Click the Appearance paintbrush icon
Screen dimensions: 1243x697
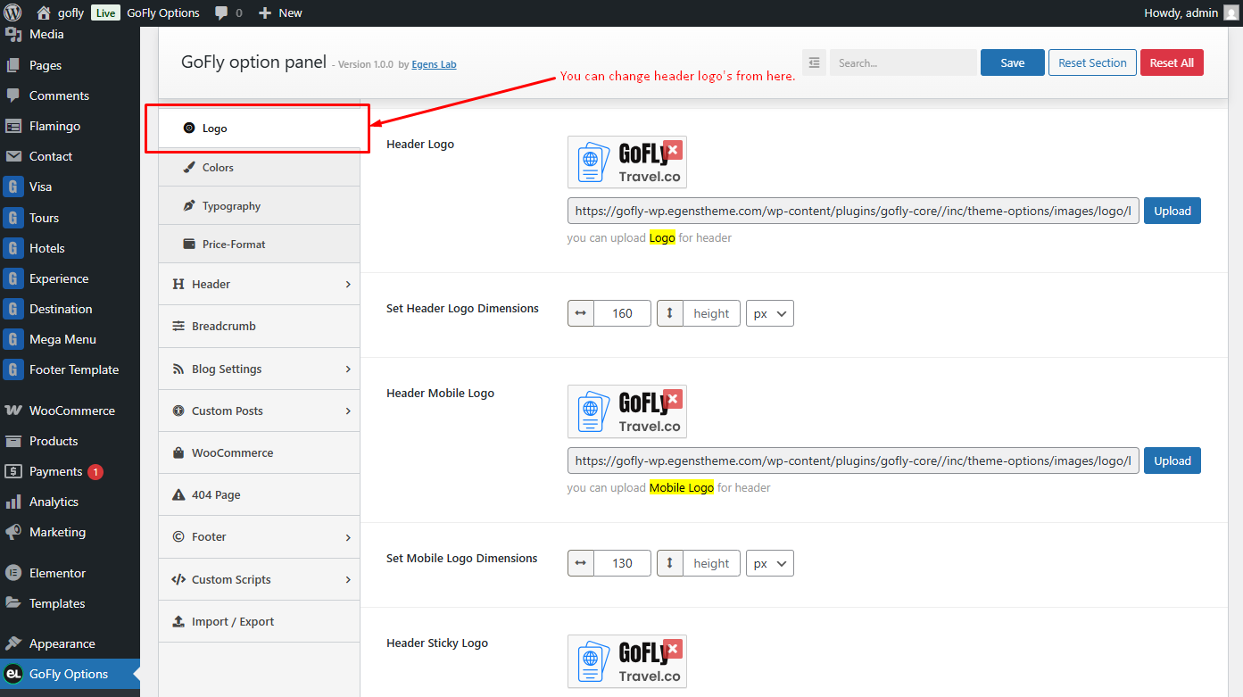[x=13, y=643]
